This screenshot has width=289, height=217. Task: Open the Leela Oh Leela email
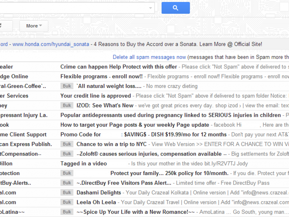96,203
